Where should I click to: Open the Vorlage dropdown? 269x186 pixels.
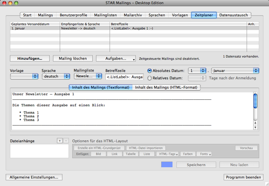[24, 76]
